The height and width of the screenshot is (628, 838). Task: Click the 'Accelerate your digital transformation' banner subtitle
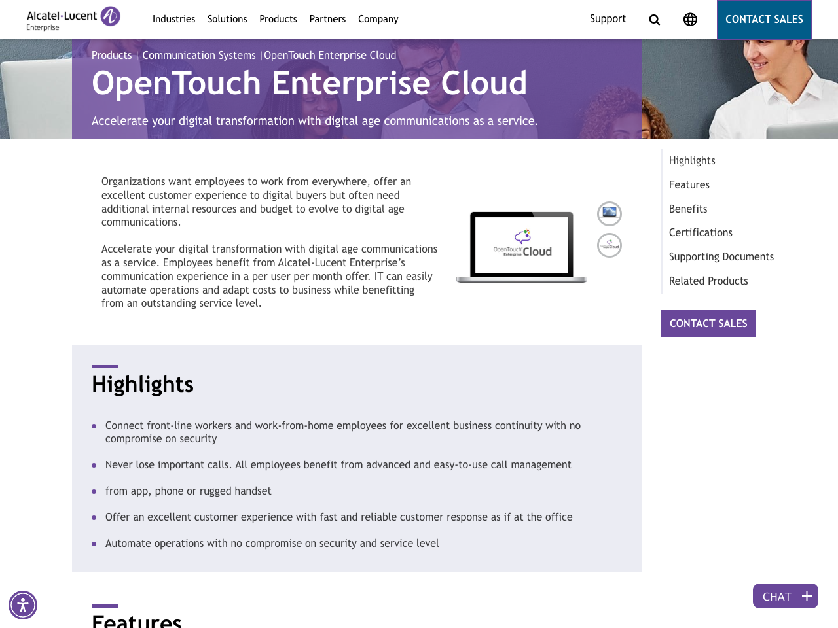click(x=315, y=121)
